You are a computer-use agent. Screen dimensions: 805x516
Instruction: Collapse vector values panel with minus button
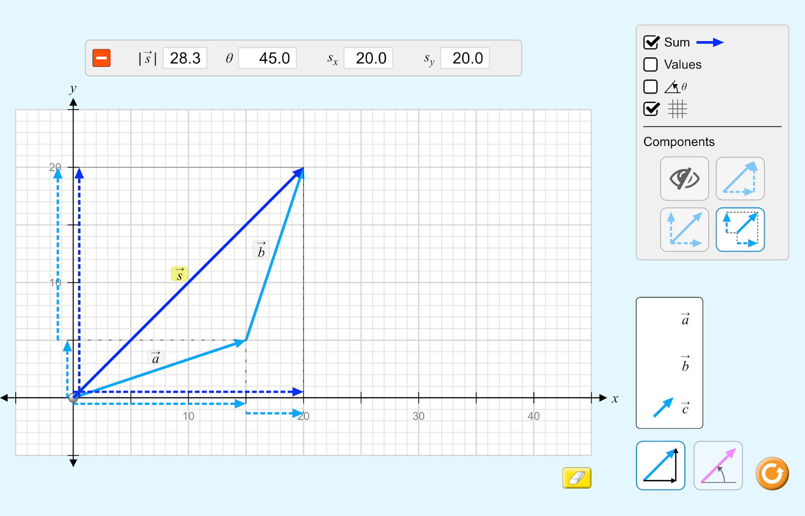[102, 58]
